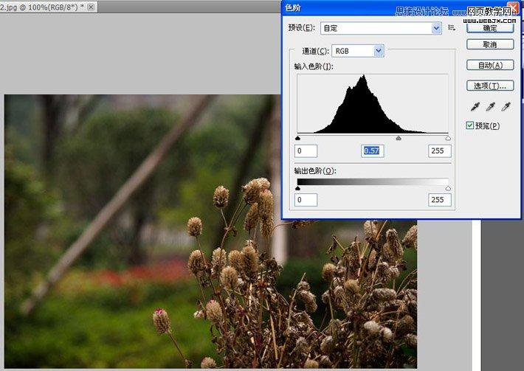Select the gray point eyedropper
The height and width of the screenshot is (371, 524).
pos(491,107)
